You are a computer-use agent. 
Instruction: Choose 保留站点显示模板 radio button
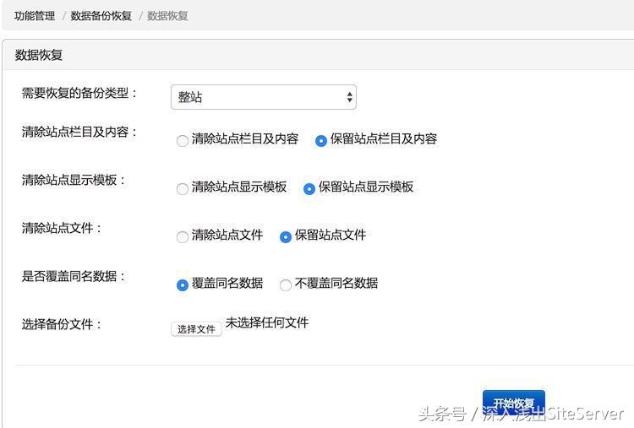tap(309, 188)
